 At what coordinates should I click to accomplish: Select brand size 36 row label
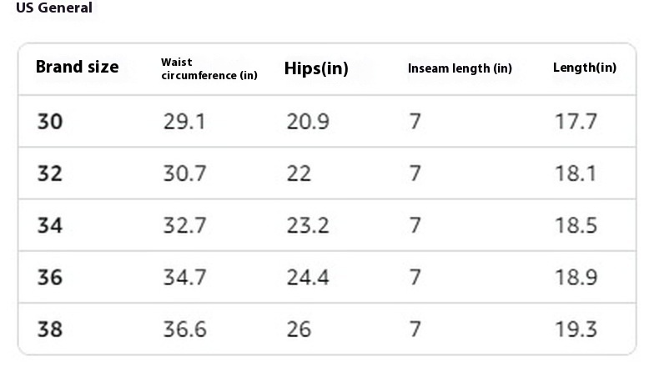click(x=50, y=278)
